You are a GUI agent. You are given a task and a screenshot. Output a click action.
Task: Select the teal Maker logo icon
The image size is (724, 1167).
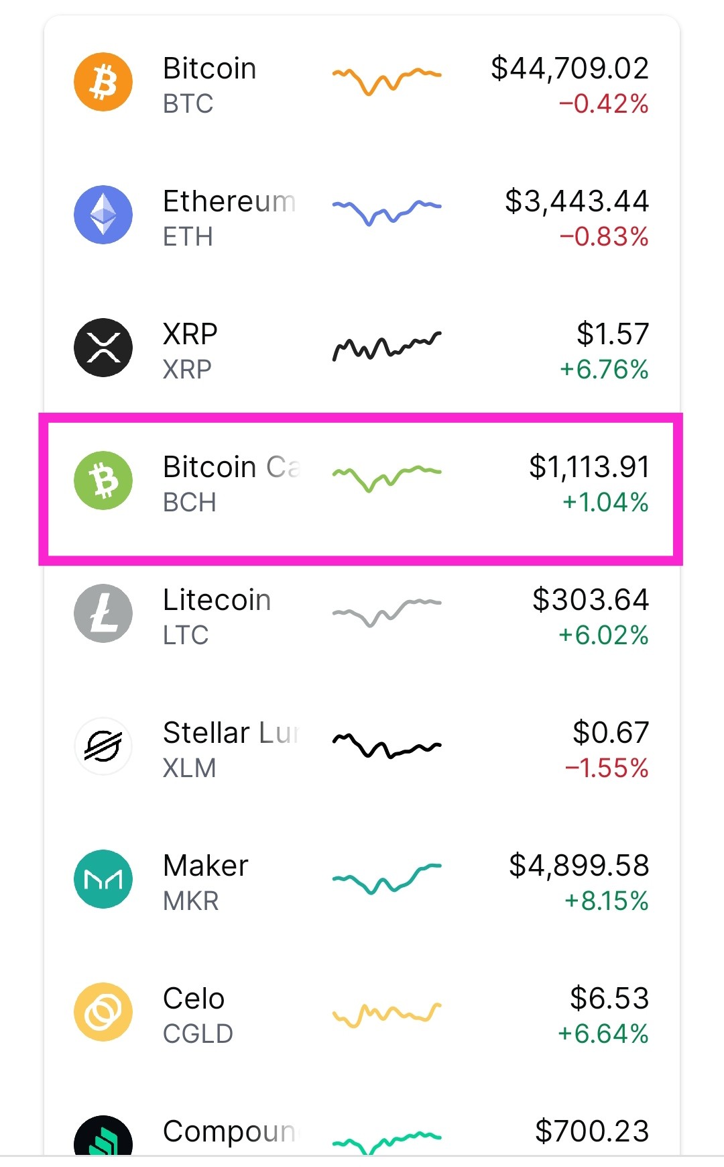pos(103,879)
